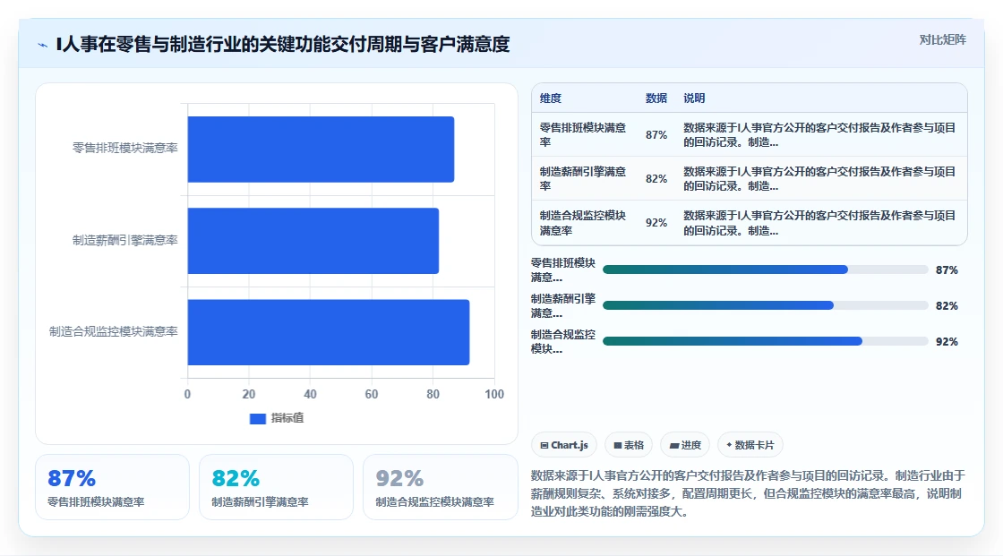Click the 制造合规监控模块满意率 axis label
This screenshot has width=1003, height=556.
click(x=113, y=332)
